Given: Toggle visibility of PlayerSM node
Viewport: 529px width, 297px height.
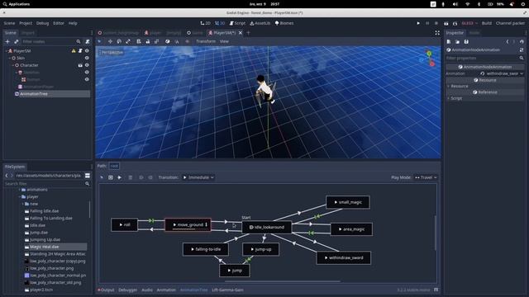Looking at the screenshot, I should [87, 51].
